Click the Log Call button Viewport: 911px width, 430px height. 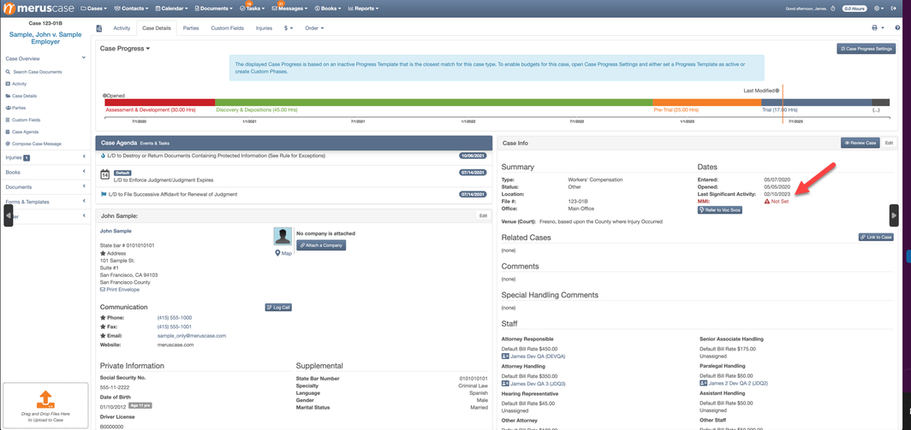pos(278,307)
